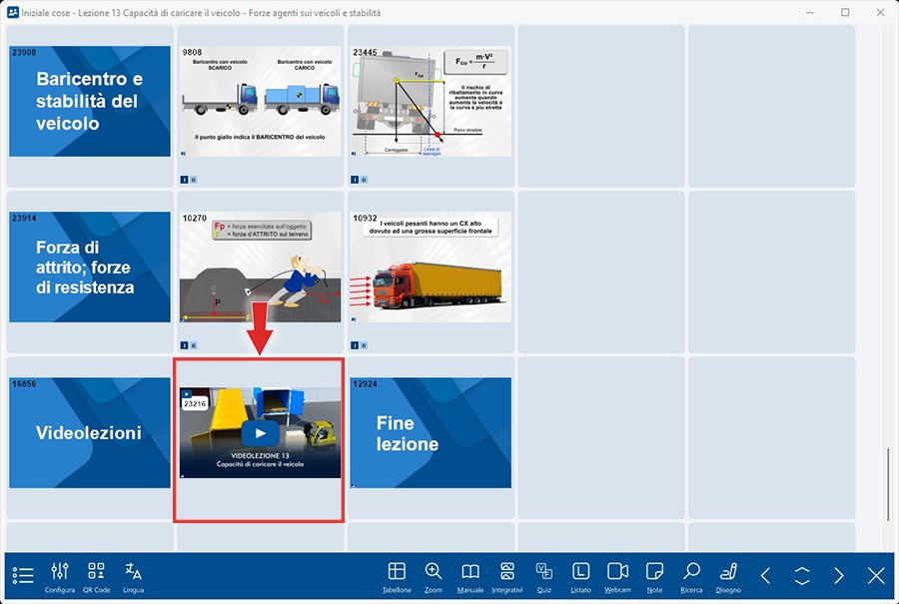
Task: Show the QR Code
Action: click(x=96, y=575)
